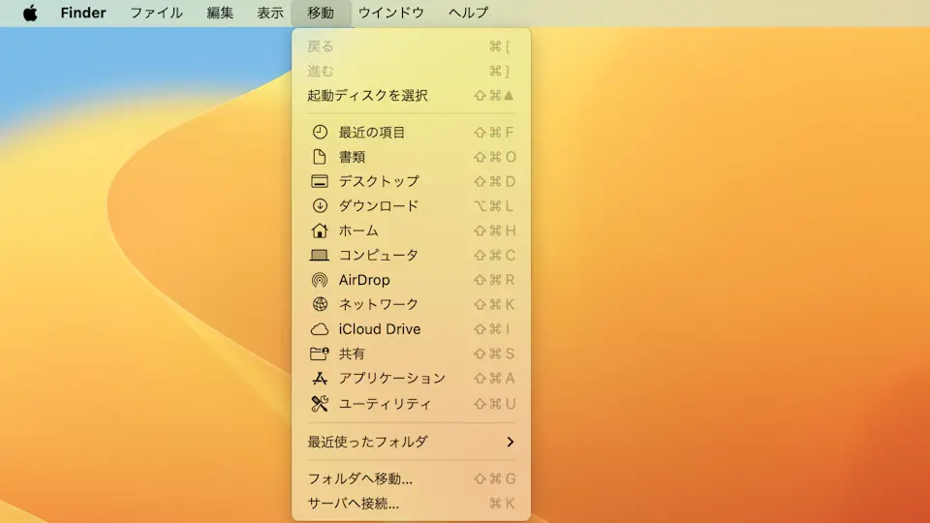Image resolution: width=930 pixels, height=523 pixels.
Task: Click the AirDrop radar icon
Action: click(319, 280)
